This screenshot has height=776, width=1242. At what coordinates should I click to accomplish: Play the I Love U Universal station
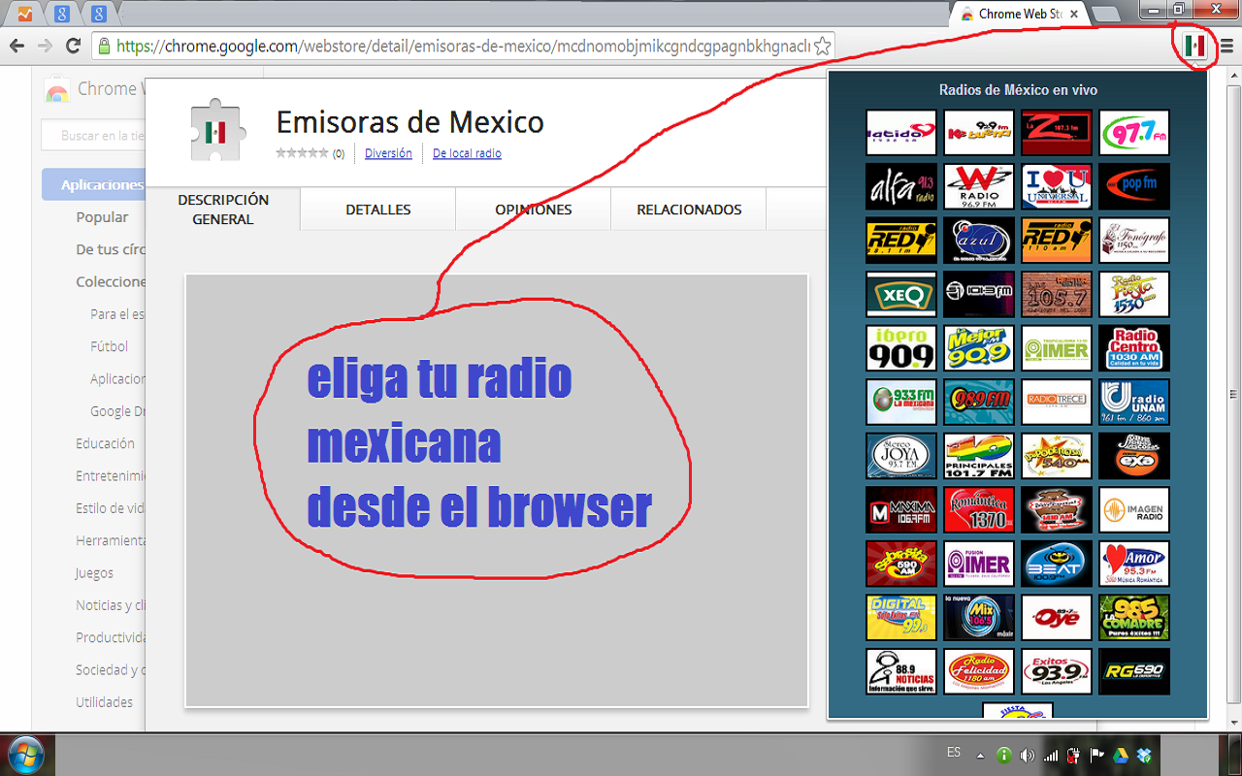1057,186
